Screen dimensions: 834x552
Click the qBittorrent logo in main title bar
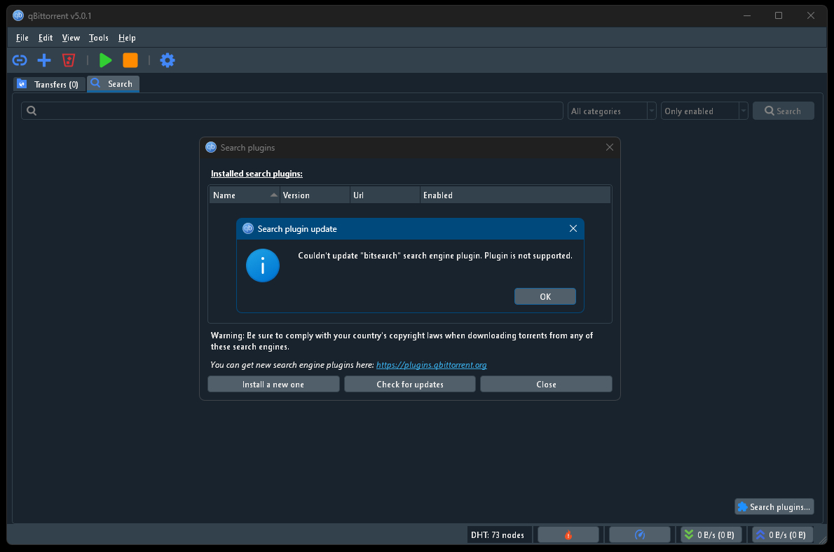(x=18, y=15)
